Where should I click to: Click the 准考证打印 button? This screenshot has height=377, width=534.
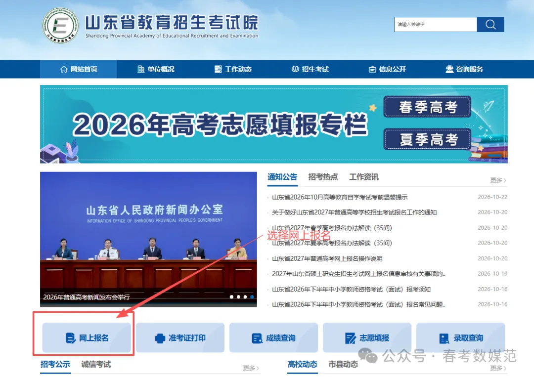click(x=180, y=337)
